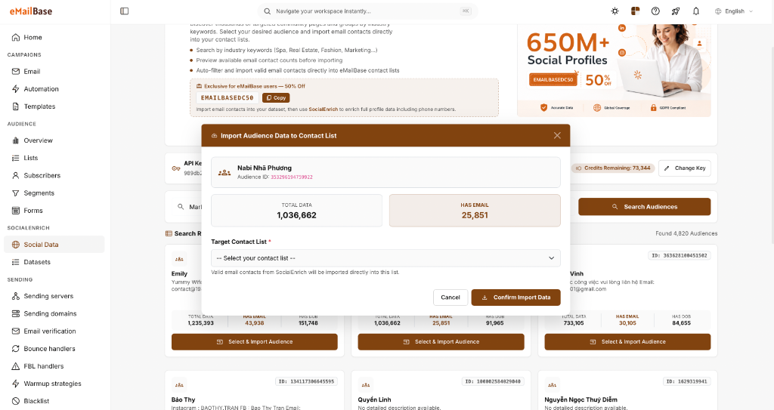Image resolution: width=774 pixels, height=410 pixels.
Task: Open FBL handlers in sidebar
Action: [54, 366]
